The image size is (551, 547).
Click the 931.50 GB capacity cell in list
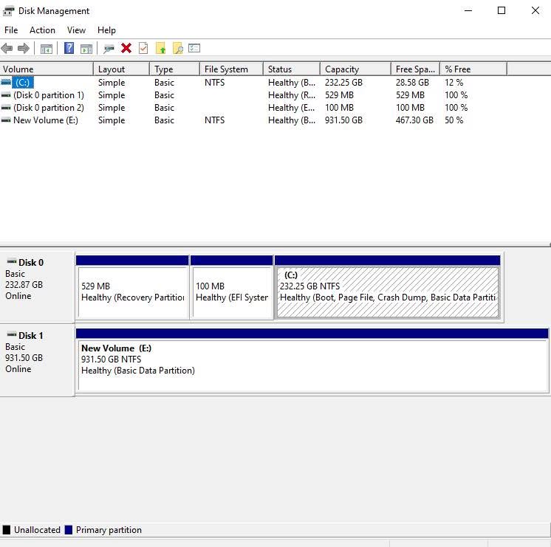[343, 120]
